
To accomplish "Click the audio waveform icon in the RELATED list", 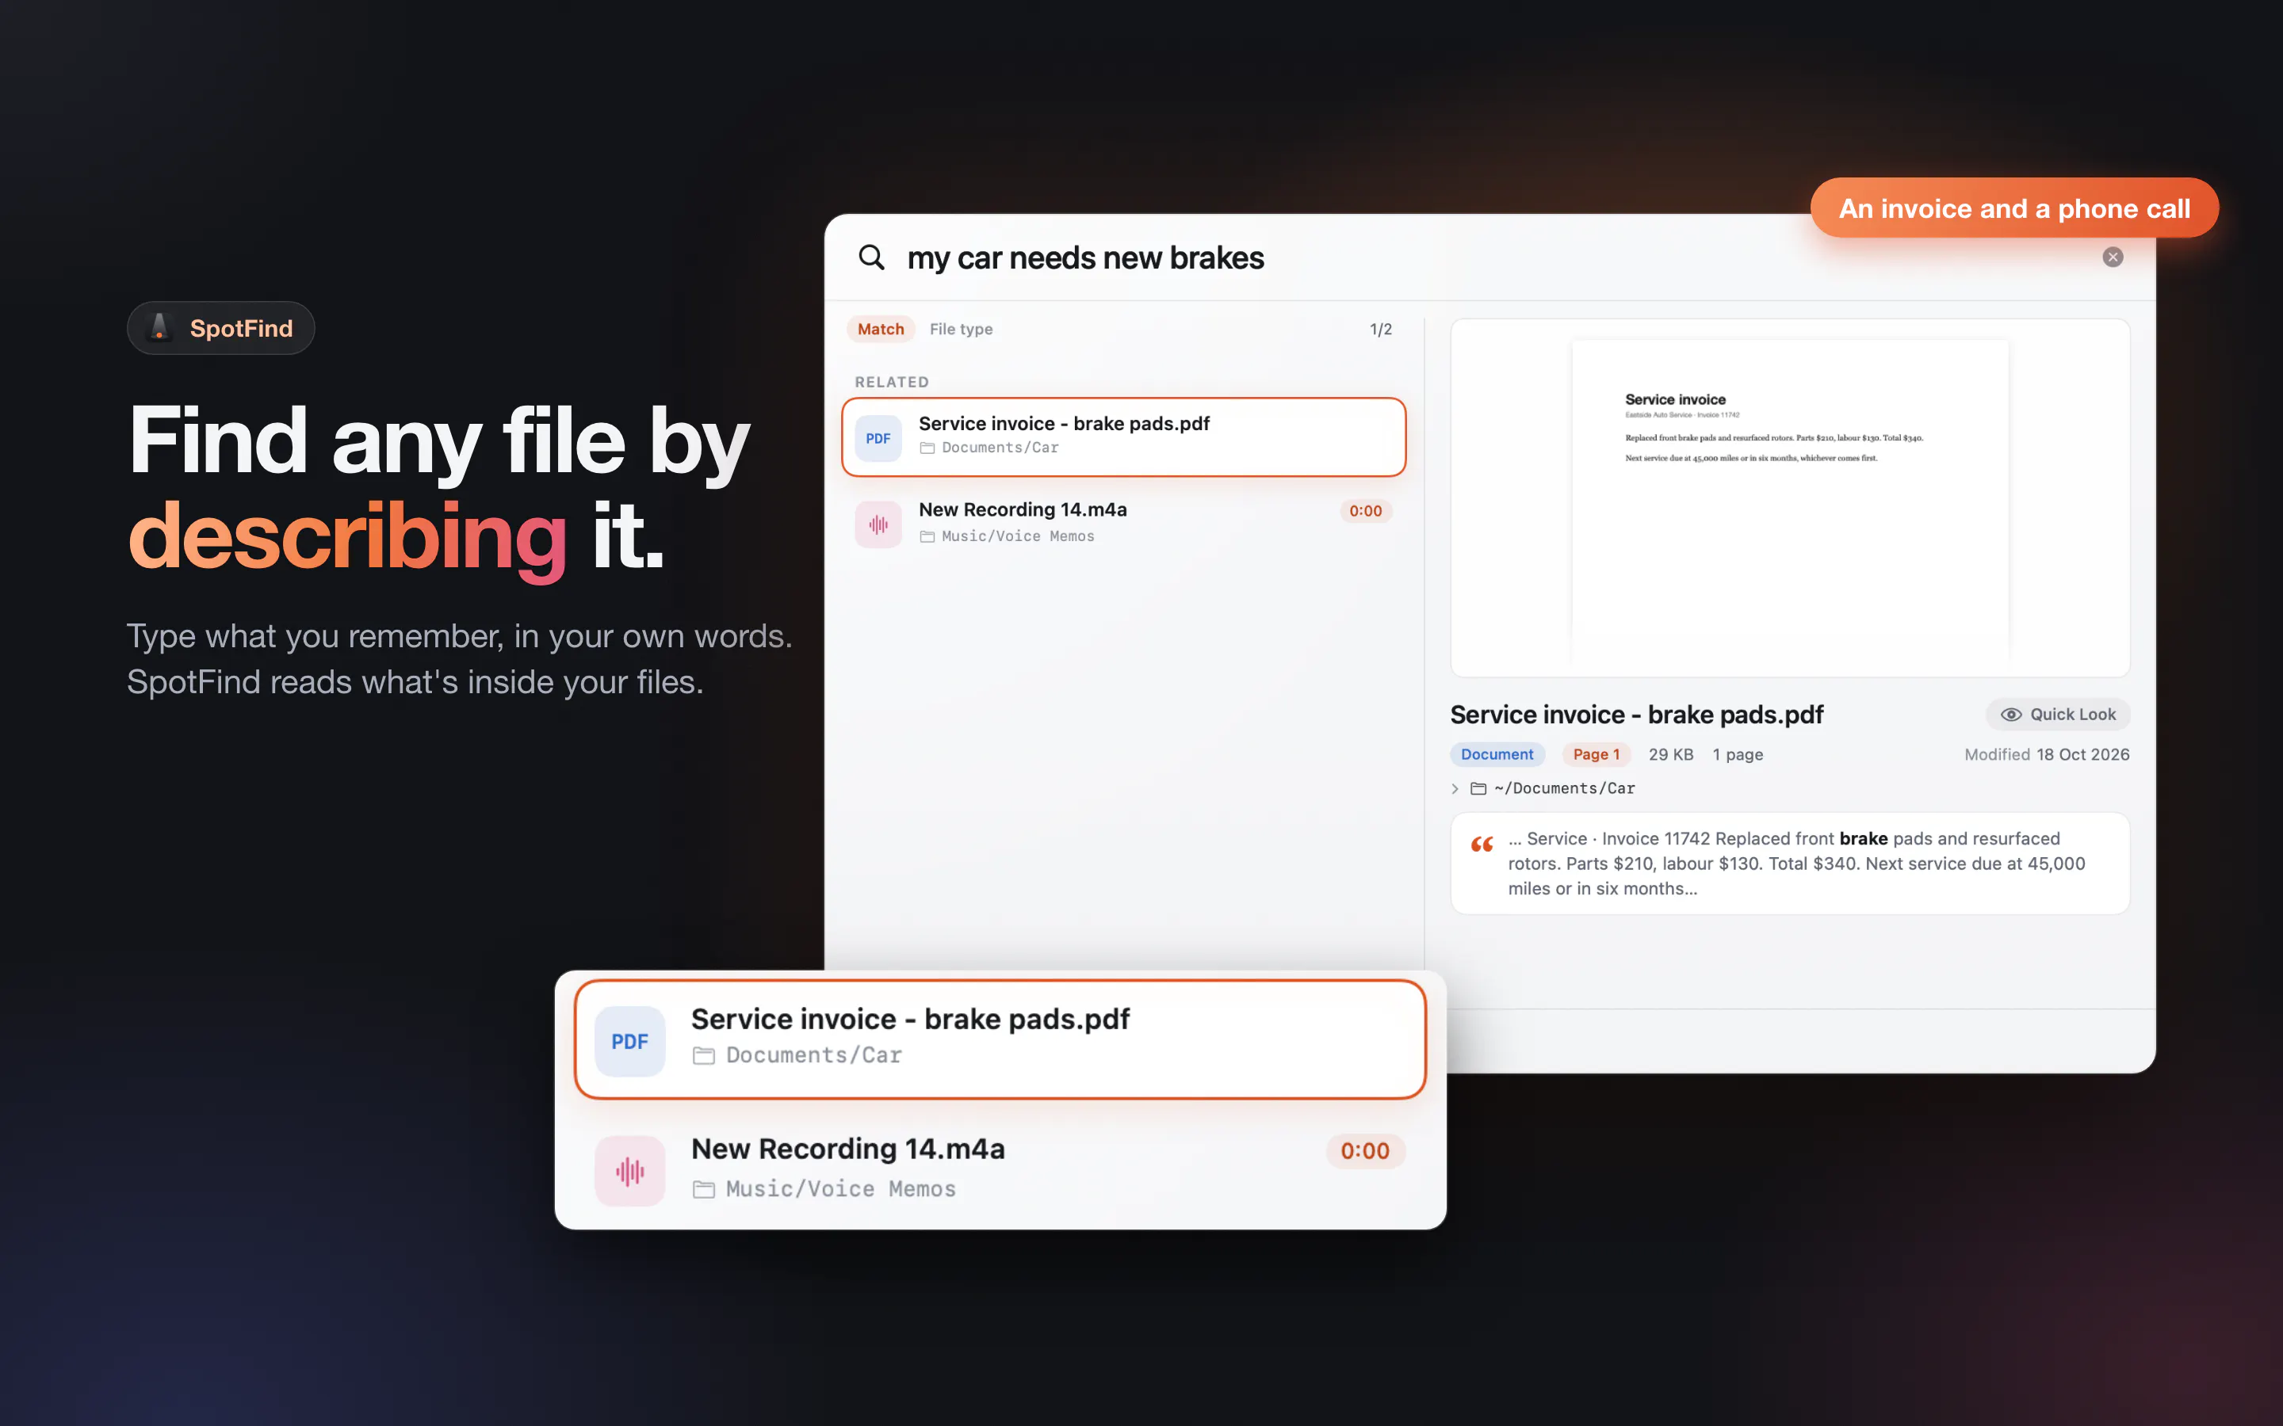I will 878,524.
